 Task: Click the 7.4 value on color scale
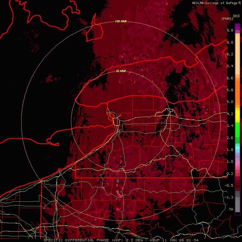(x=230, y=66)
